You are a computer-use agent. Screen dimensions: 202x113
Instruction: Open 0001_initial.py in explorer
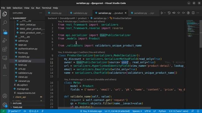pyautogui.click(x=27, y=24)
